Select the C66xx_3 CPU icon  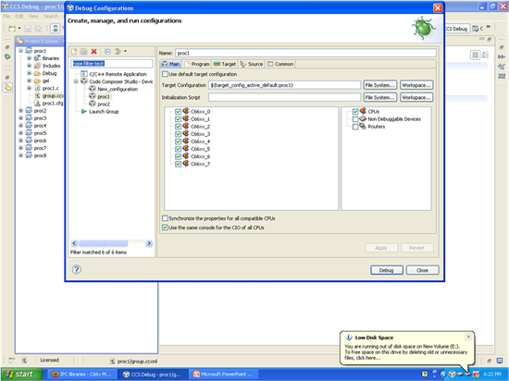click(186, 133)
